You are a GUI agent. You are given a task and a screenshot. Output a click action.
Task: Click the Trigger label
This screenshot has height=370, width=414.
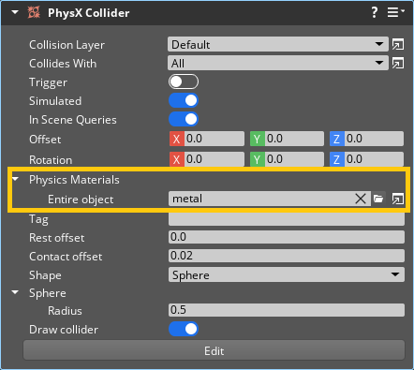coord(48,82)
